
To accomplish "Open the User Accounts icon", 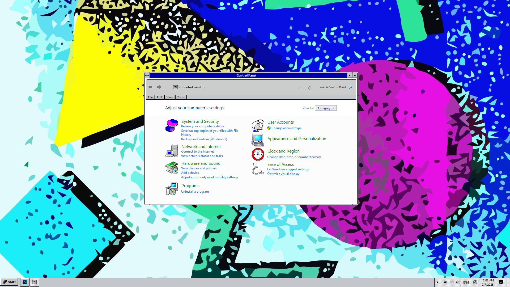I will pos(258,125).
